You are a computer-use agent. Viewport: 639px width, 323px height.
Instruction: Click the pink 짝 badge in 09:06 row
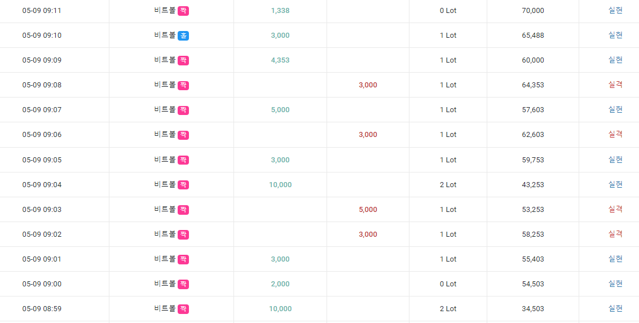[x=183, y=135]
